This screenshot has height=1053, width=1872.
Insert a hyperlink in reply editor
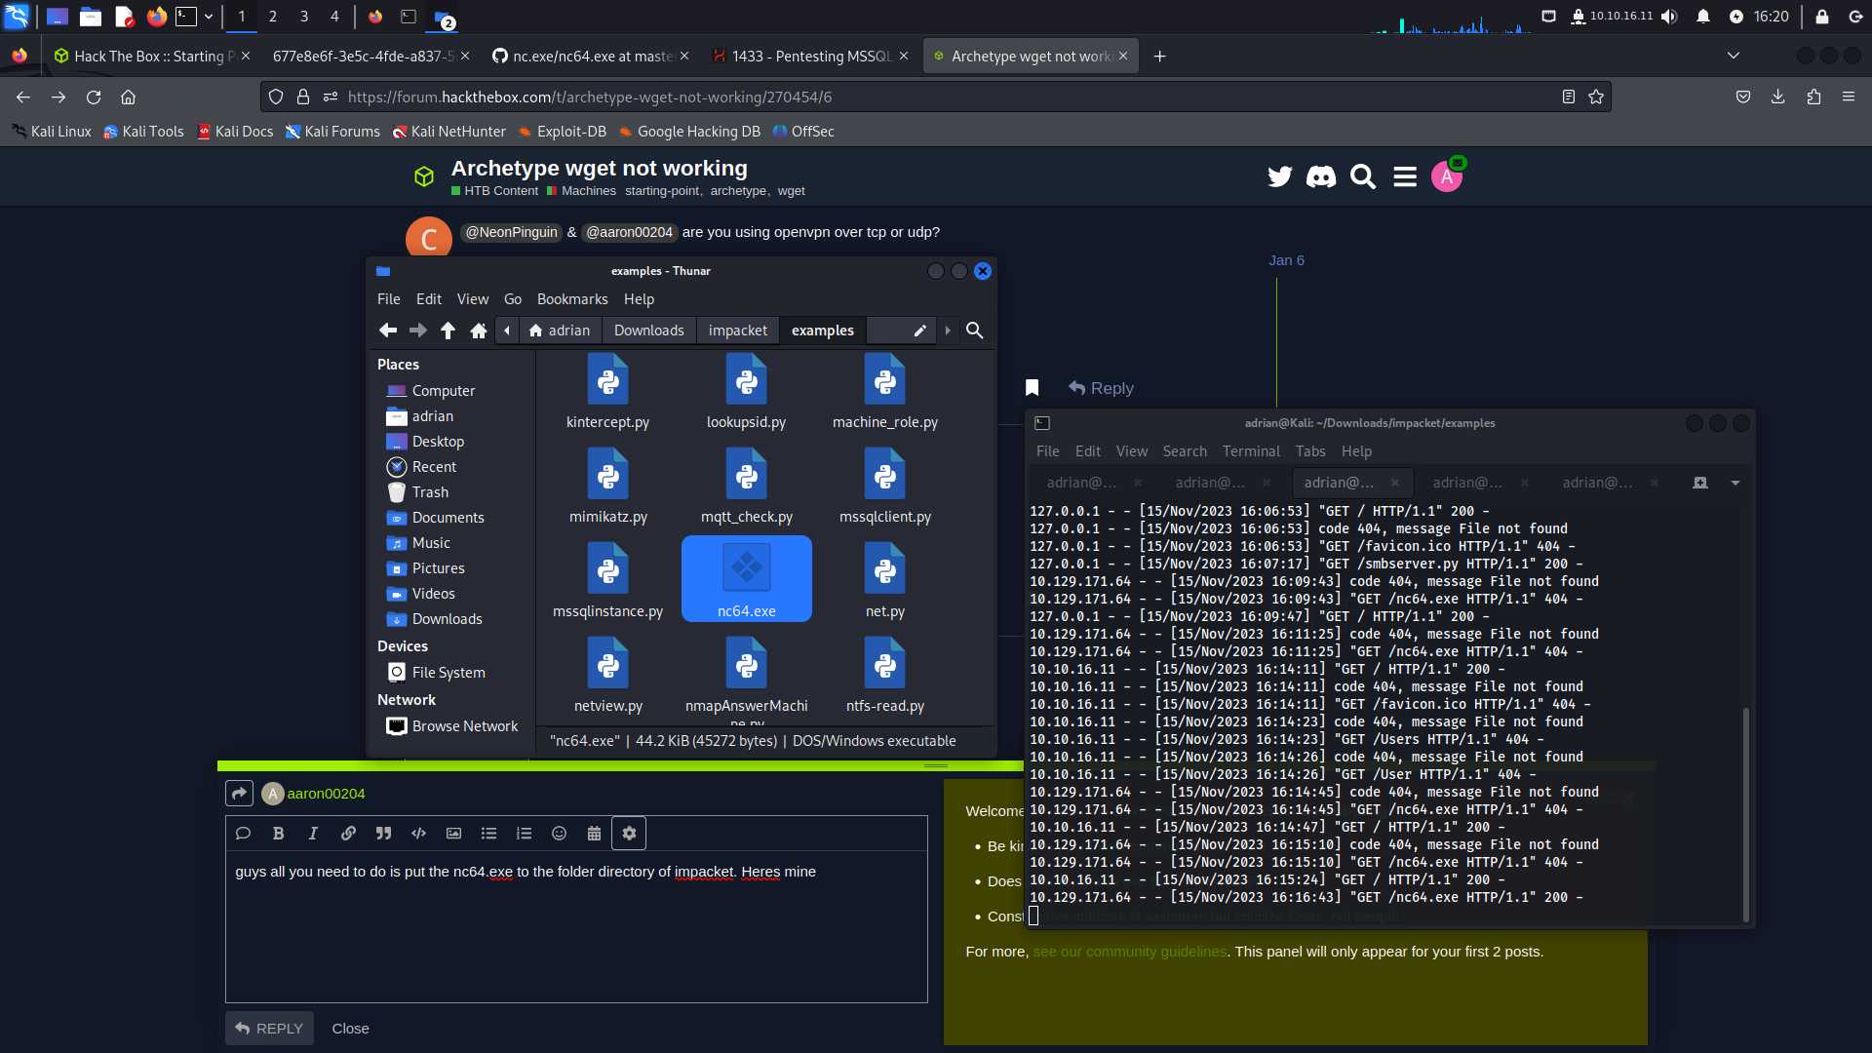click(x=348, y=834)
